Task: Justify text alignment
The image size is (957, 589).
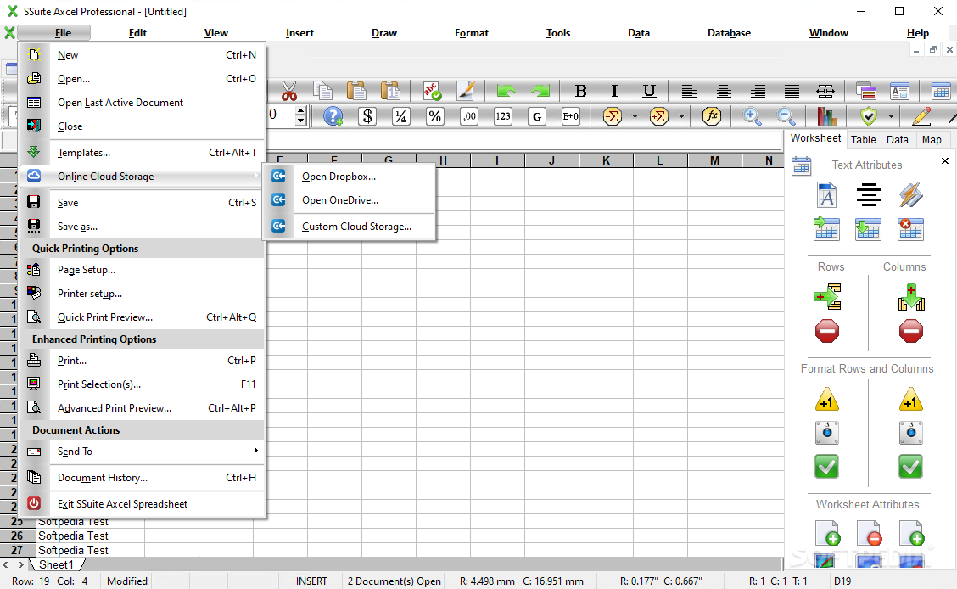Action: [792, 92]
